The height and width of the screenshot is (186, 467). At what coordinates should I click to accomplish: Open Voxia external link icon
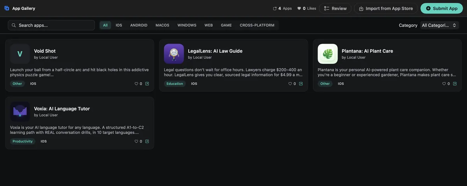(x=147, y=141)
